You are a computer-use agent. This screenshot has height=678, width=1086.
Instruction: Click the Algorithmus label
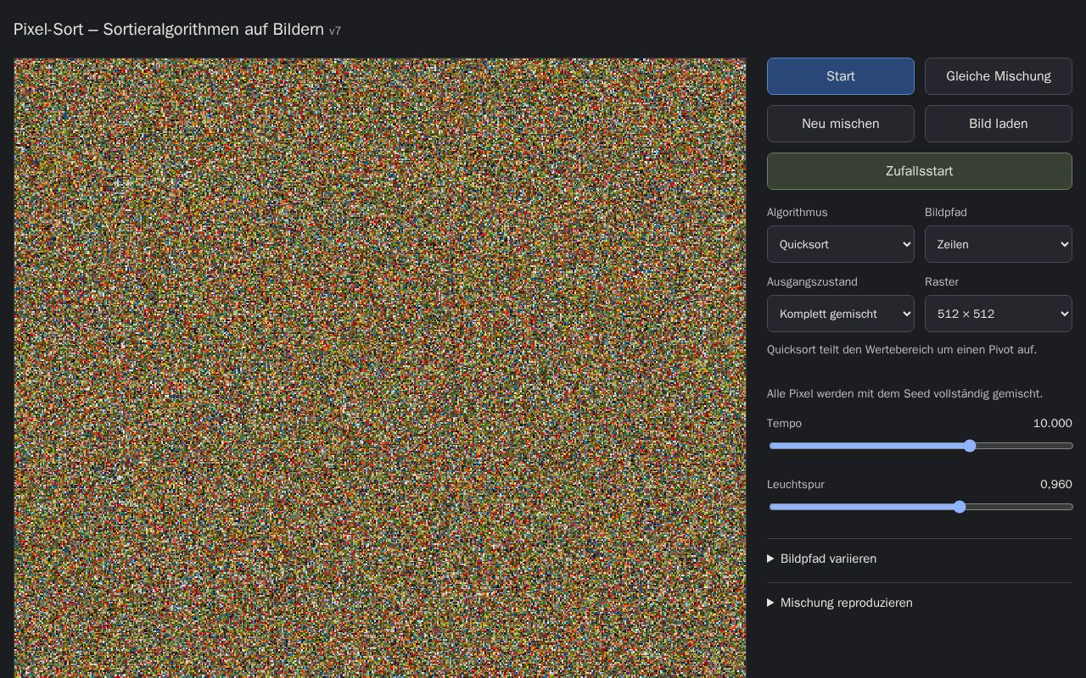coord(797,212)
